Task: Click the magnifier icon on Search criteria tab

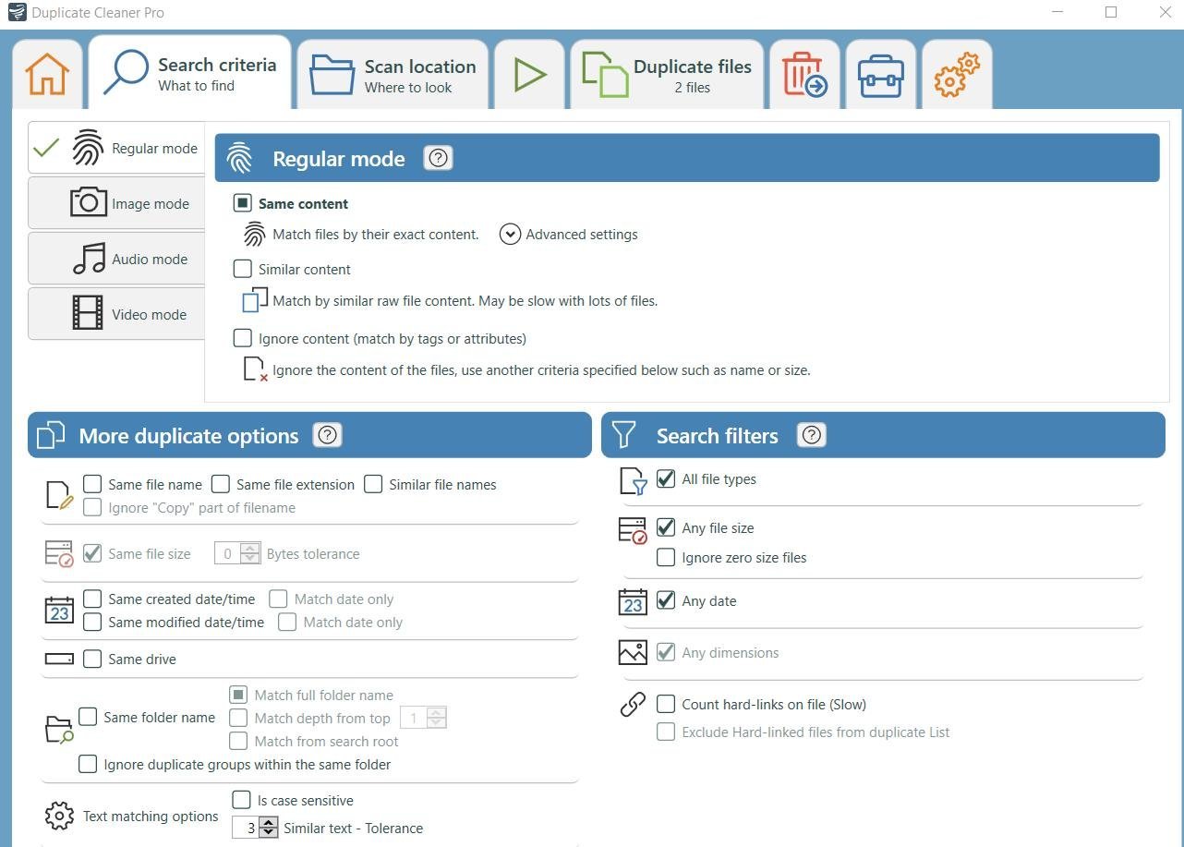Action: (x=126, y=72)
